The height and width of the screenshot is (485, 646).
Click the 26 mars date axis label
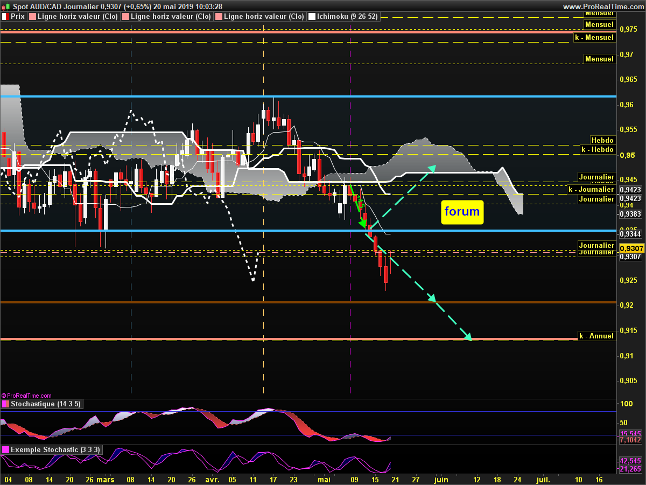[x=100, y=479]
